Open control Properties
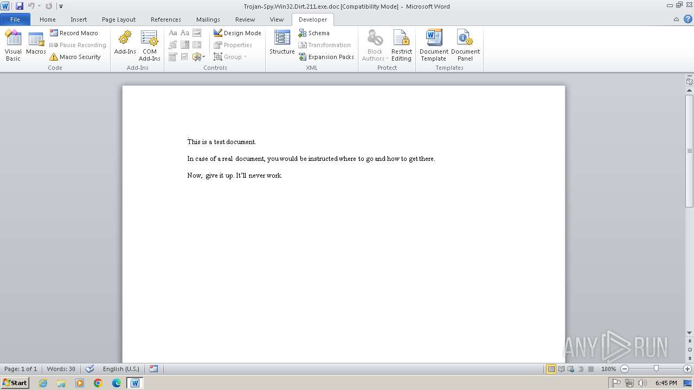The width and height of the screenshot is (694, 390). (233, 45)
